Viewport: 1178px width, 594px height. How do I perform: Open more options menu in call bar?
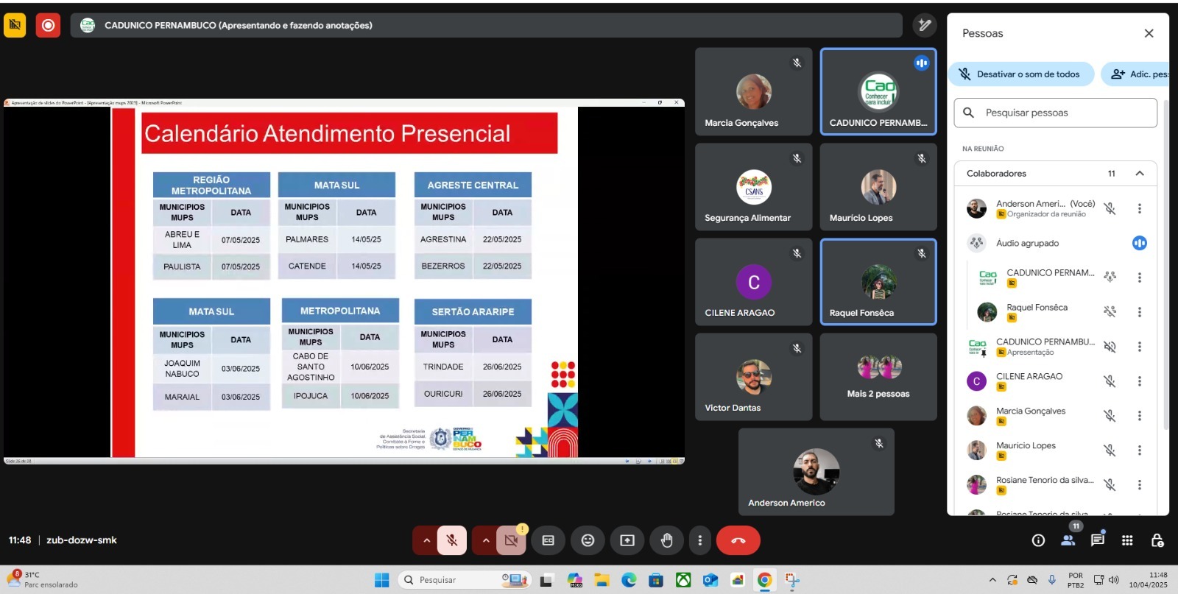[x=699, y=540]
